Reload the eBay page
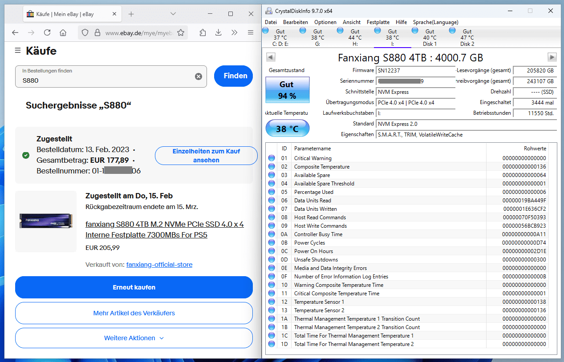564x362 pixels. coord(47,32)
